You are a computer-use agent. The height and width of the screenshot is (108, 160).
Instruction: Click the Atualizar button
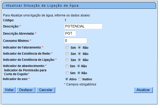[x=143, y=90]
